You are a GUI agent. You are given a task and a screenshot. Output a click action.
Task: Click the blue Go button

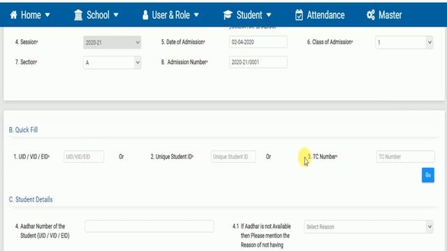[x=428, y=175]
